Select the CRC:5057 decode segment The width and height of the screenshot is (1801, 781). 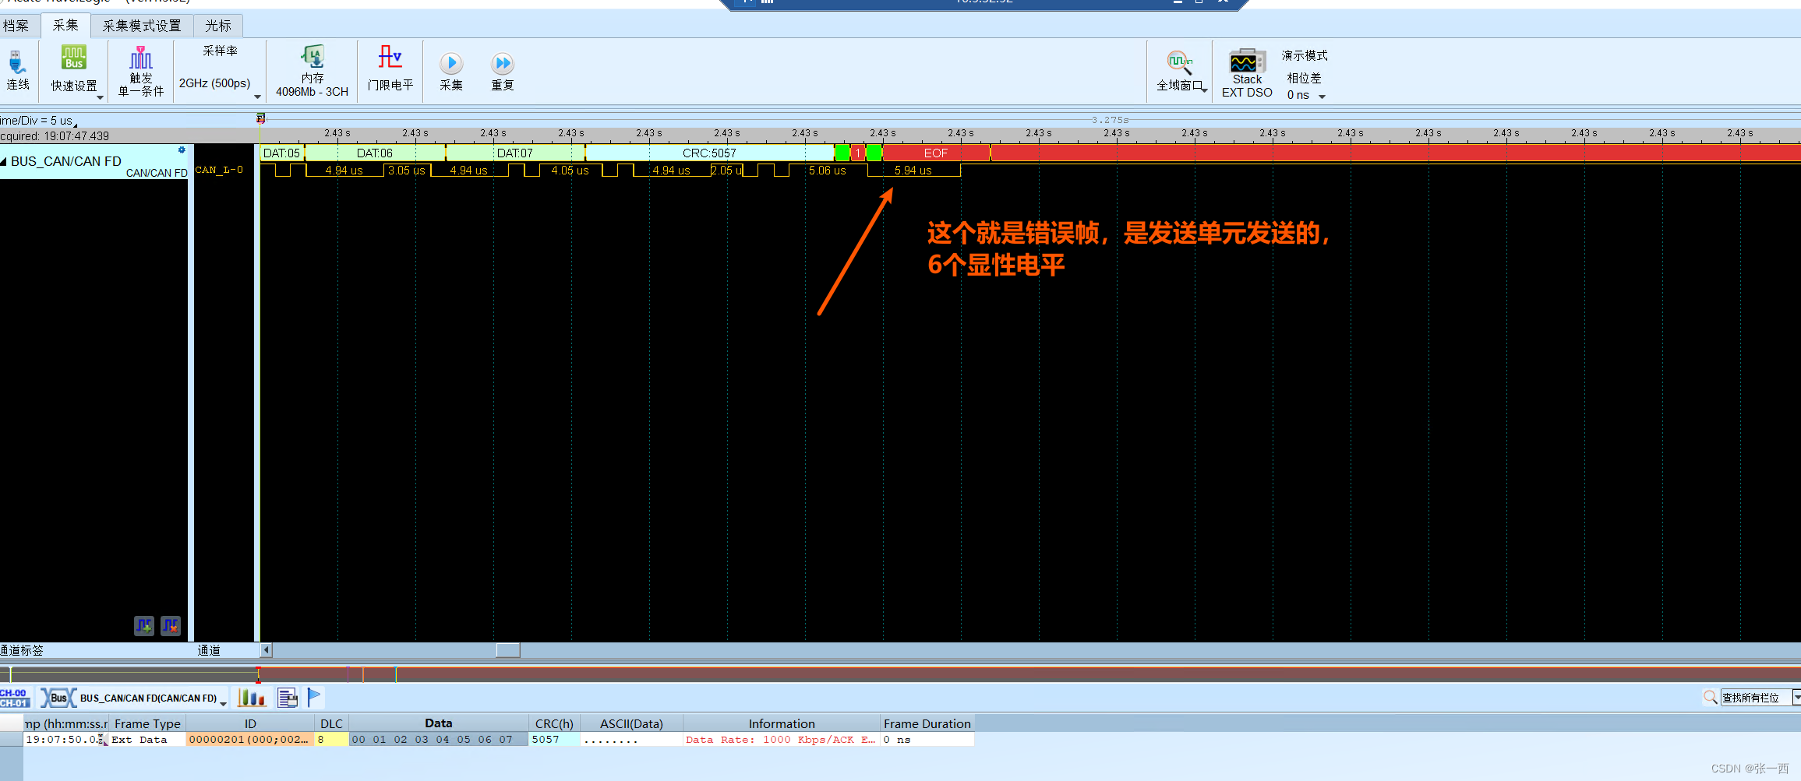coord(709,153)
